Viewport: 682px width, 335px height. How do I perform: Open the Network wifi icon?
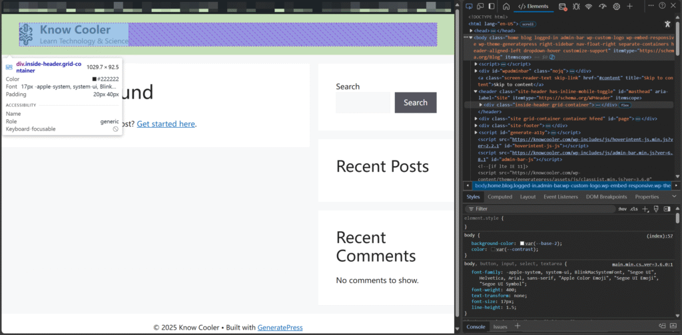tap(589, 6)
